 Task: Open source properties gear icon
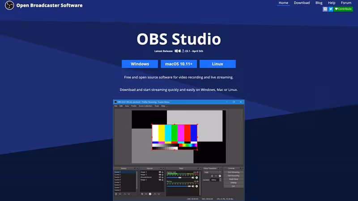[x=150, y=194]
